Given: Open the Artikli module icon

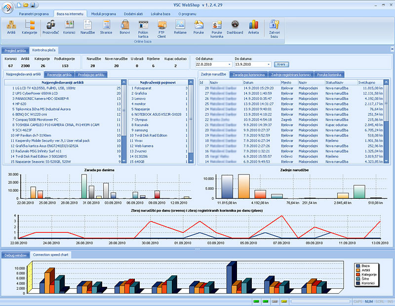Looking at the screenshot, I should click(11, 26).
